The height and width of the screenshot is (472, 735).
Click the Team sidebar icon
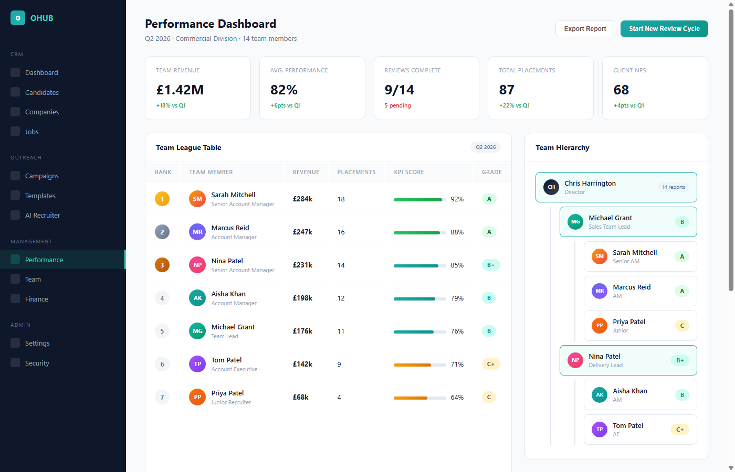(x=15, y=279)
